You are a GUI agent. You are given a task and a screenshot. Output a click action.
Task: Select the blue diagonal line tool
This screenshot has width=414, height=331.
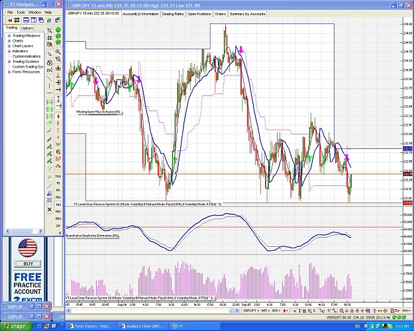tap(50, 186)
